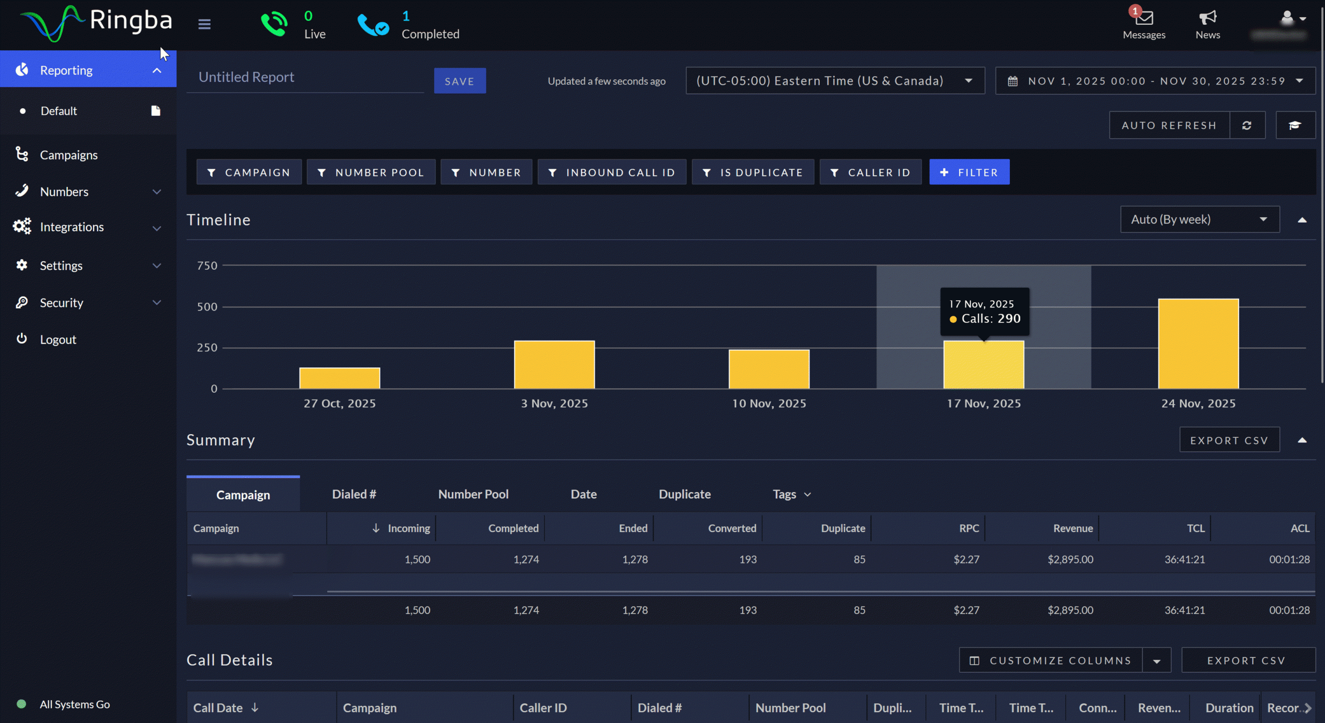Click the 24 Nov, 2025 yellow bar
Screen dimensions: 1325x723
1198,344
